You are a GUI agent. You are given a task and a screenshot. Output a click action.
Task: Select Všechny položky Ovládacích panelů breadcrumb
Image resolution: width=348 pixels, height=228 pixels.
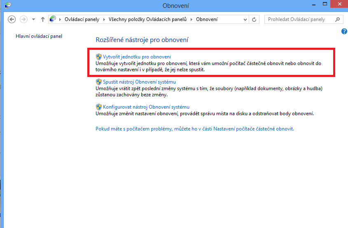pos(147,19)
